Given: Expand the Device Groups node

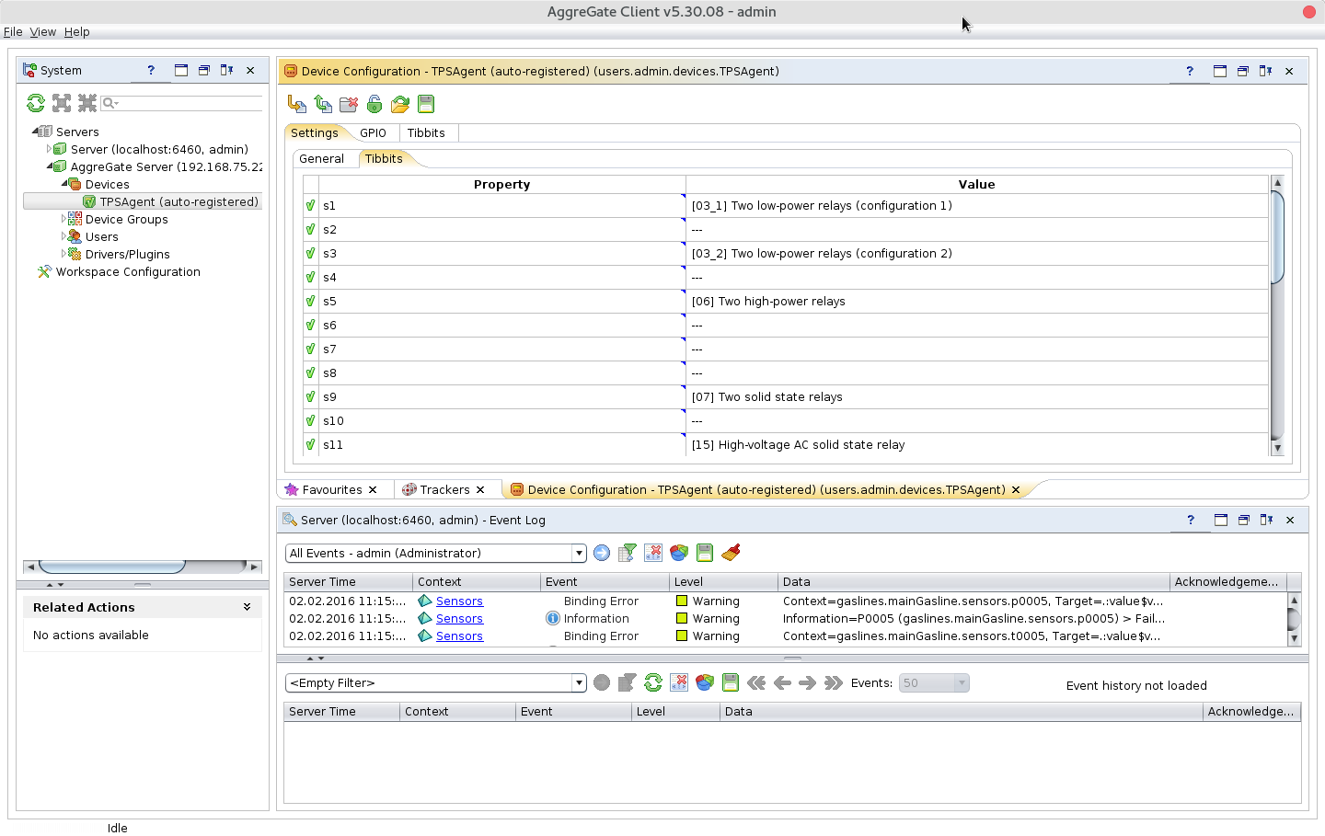Looking at the screenshot, I should tap(63, 219).
